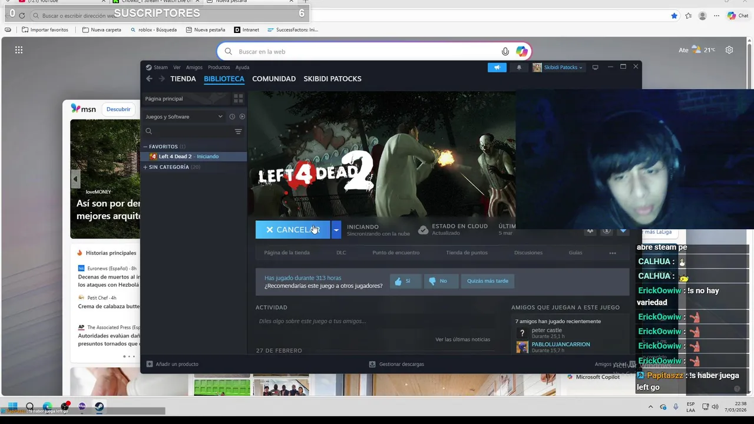
Task: Select the BIBLIOTECA tab
Action: click(x=224, y=79)
